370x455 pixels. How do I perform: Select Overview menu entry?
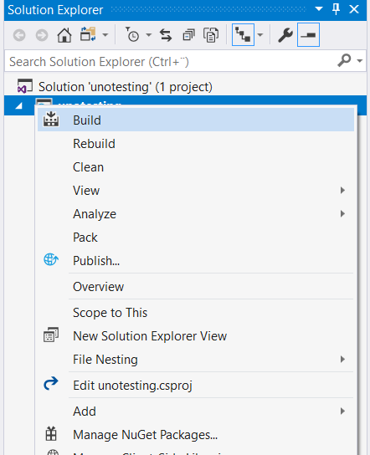(196, 287)
